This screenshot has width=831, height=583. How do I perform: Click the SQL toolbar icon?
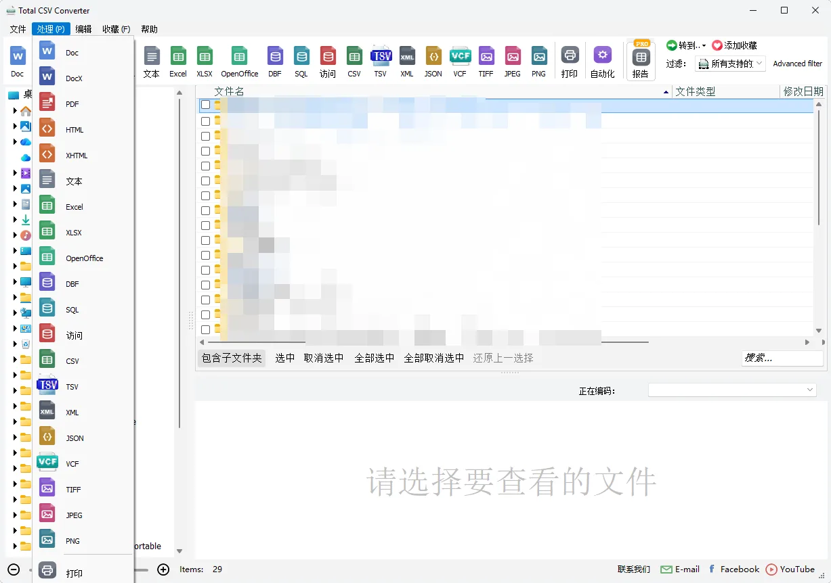pos(301,55)
